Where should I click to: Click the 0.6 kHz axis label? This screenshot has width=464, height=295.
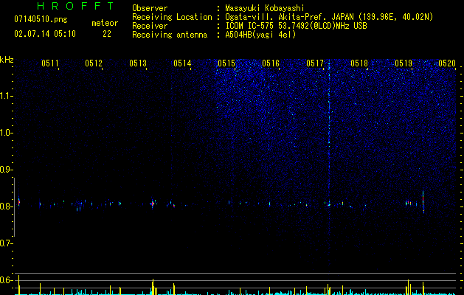[6, 280]
